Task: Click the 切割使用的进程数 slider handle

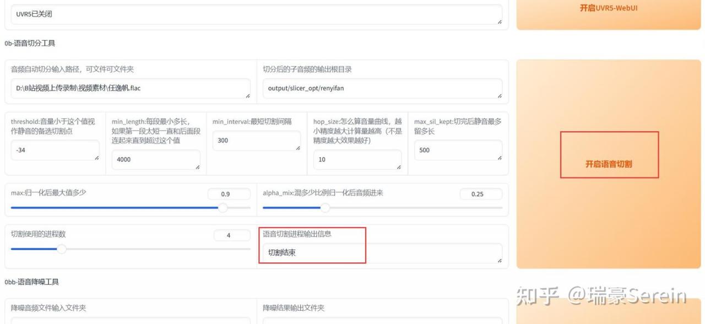Action: coord(62,249)
